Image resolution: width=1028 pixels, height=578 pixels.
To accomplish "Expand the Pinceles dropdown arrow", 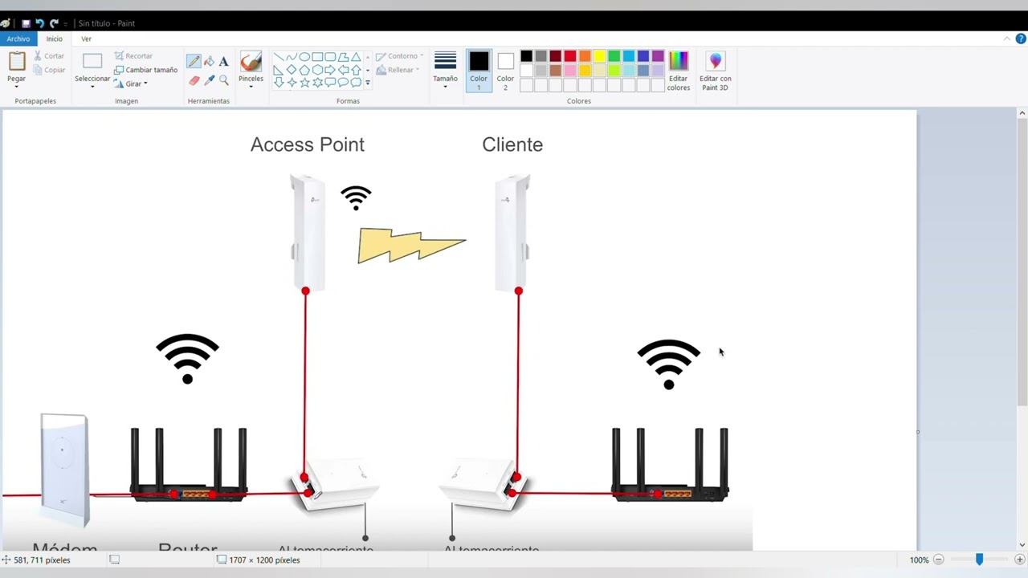I will 251,87.
